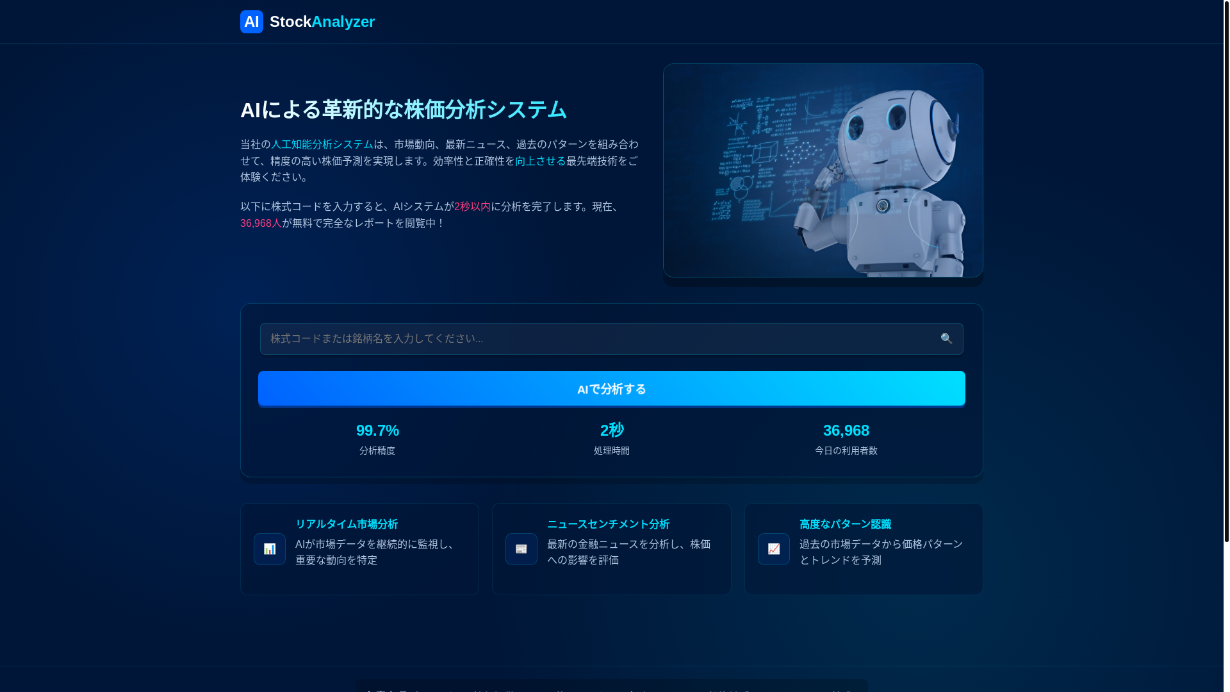
Task: Click the trend chart icon for 高度なパターン認識
Action: point(774,549)
